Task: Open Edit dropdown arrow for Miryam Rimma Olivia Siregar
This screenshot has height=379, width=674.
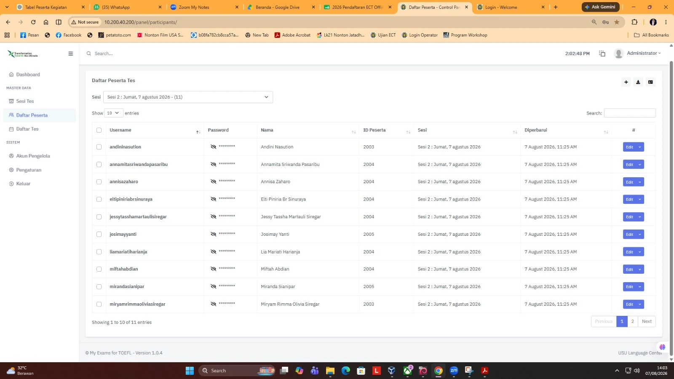Action: pyautogui.click(x=640, y=304)
